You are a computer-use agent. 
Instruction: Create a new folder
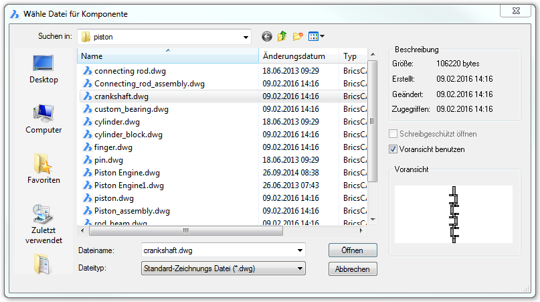(298, 36)
